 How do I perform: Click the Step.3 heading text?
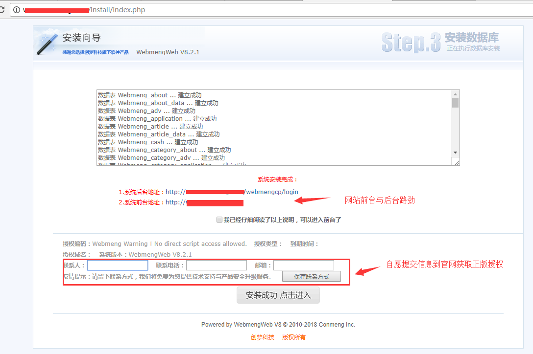click(x=411, y=43)
